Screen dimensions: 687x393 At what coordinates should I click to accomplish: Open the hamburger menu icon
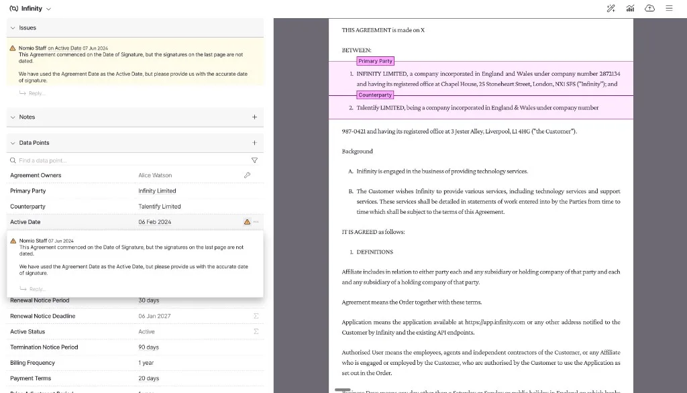(x=669, y=8)
